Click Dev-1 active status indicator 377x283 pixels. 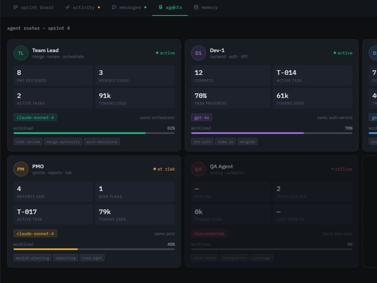point(343,53)
